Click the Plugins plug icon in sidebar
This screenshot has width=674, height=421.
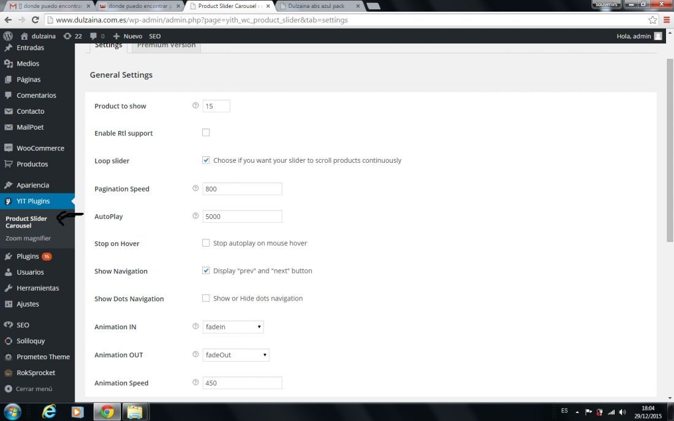pyautogui.click(x=8, y=256)
